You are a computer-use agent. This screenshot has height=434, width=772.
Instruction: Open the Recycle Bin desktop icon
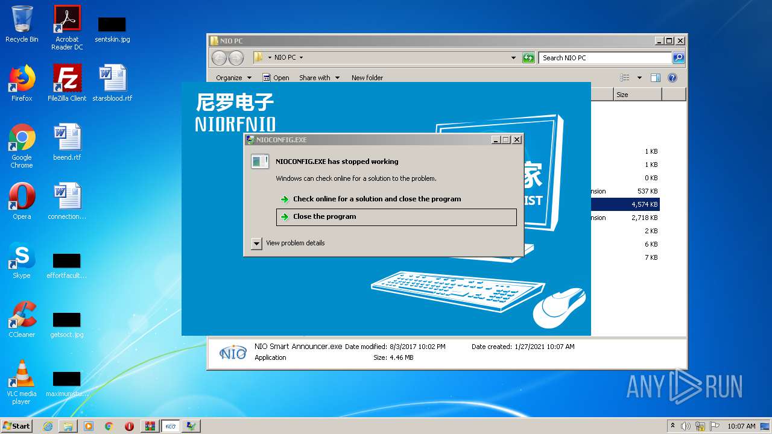[22, 24]
